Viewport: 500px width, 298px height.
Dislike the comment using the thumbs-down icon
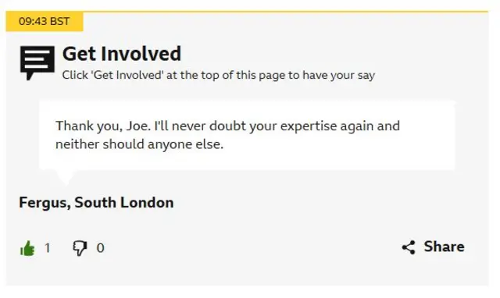coord(80,248)
